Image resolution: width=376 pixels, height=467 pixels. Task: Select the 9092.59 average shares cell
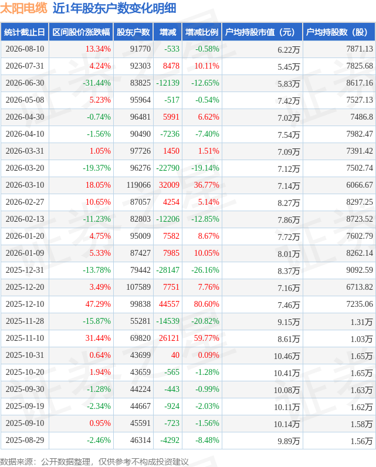coord(360,270)
